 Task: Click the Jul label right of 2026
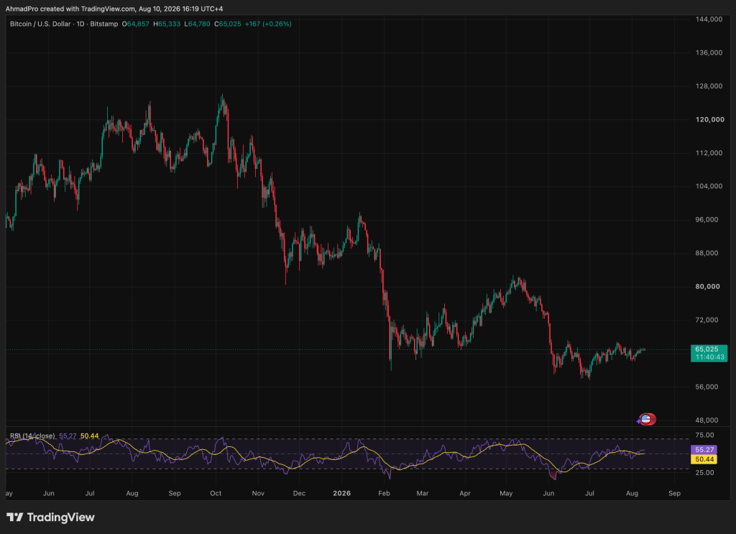click(589, 493)
